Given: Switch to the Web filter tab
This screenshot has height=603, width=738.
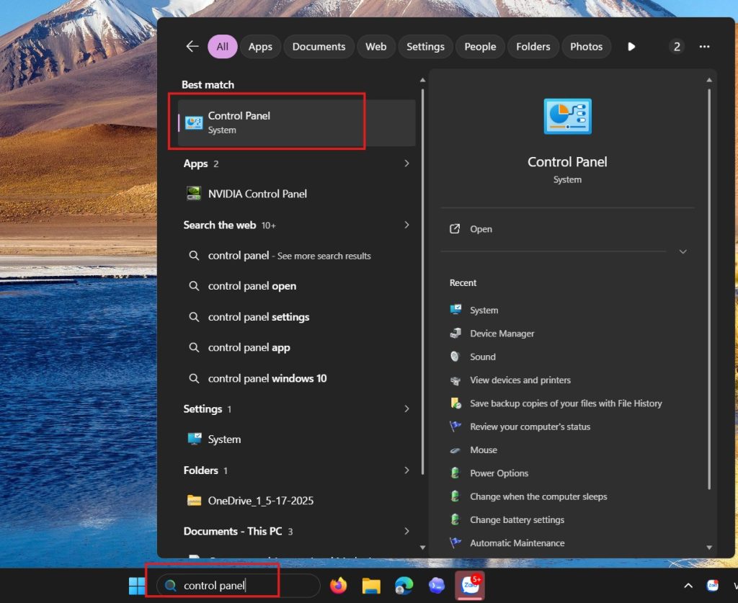Looking at the screenshot, I should pyautogui.click(x=375, y=47).
